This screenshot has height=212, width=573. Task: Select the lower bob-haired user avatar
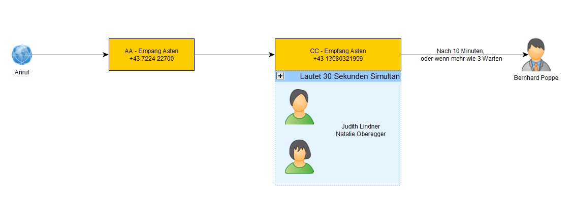(299, 156)
